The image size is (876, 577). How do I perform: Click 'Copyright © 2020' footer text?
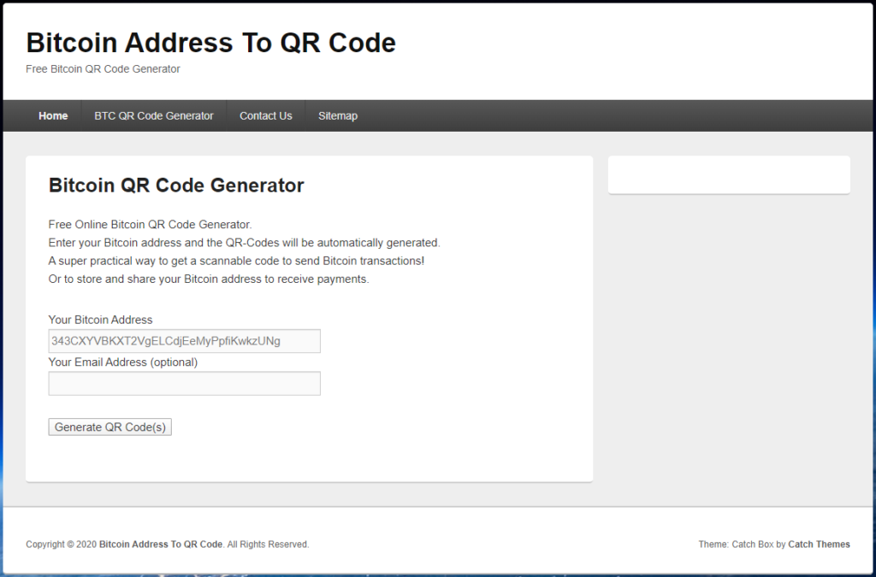click(62, 544)
